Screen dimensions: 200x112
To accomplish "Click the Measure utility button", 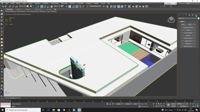I will (x=188, y=35).
